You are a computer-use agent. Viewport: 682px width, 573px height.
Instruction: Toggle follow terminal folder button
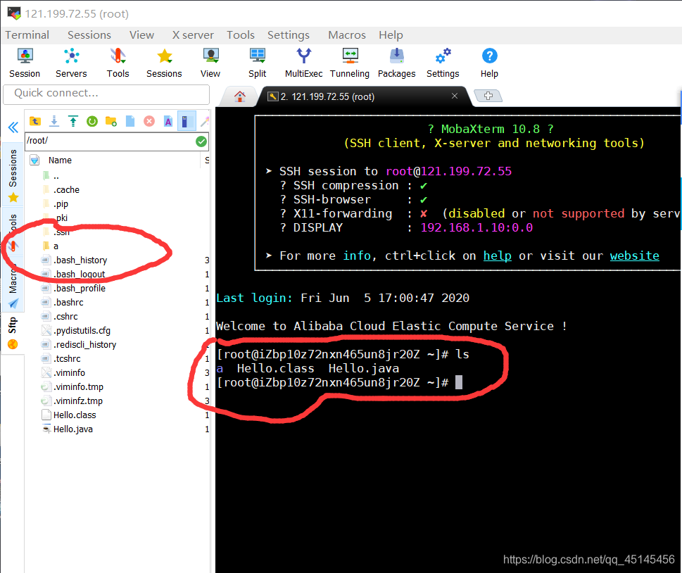tap(185, 121)
